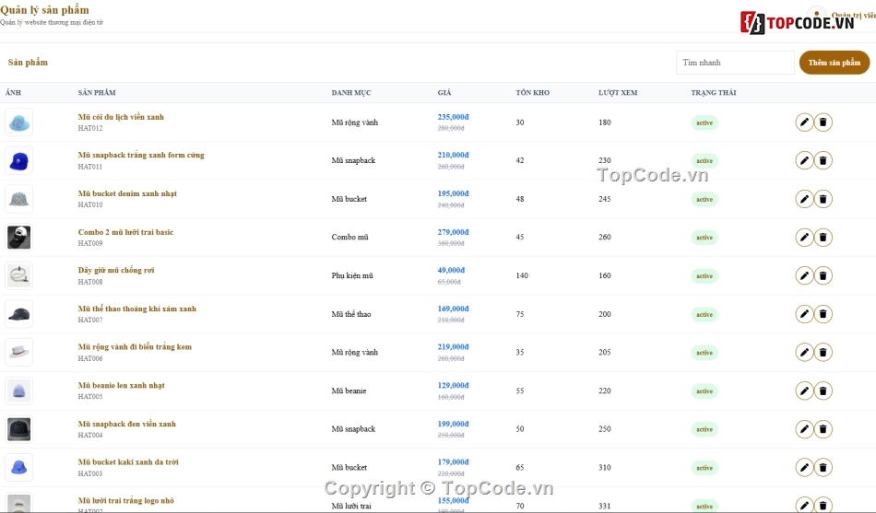Click the SKU code HAT009
The height and width of the screenshot is (513, 876).
click(x=90, y=243)
